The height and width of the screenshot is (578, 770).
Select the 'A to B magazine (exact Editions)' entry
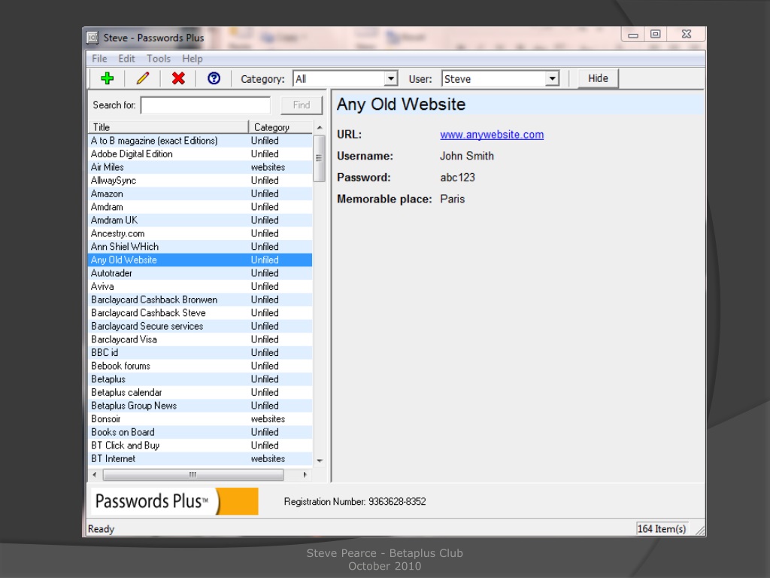click(x=200, y=141)
